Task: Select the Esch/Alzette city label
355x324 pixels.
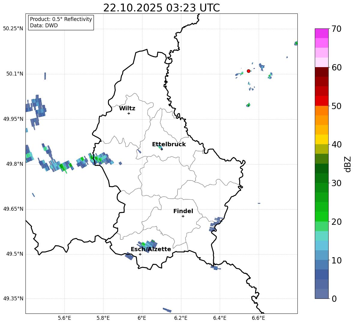Action: [151, 249]
